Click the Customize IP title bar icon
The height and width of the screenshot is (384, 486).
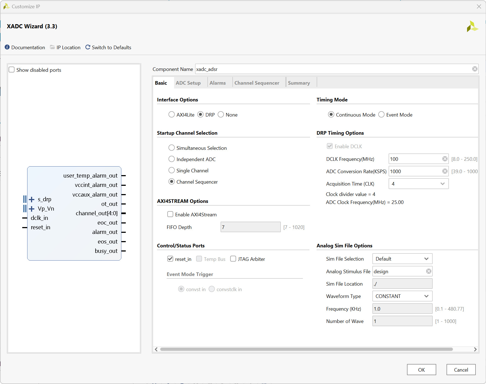click(x=6, y=6)
